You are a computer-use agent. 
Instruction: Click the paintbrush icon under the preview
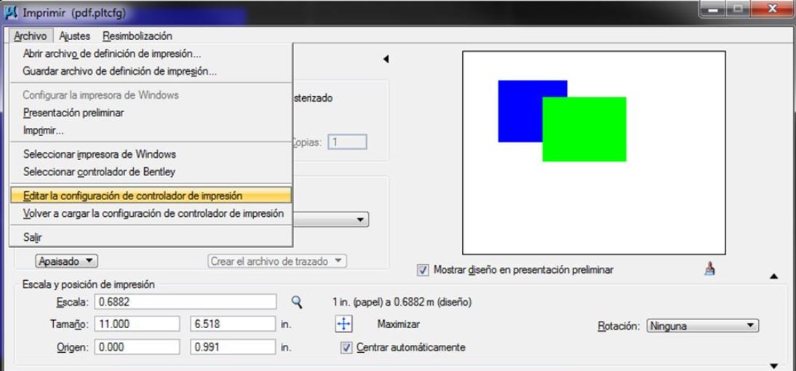(x=710, y=269)
